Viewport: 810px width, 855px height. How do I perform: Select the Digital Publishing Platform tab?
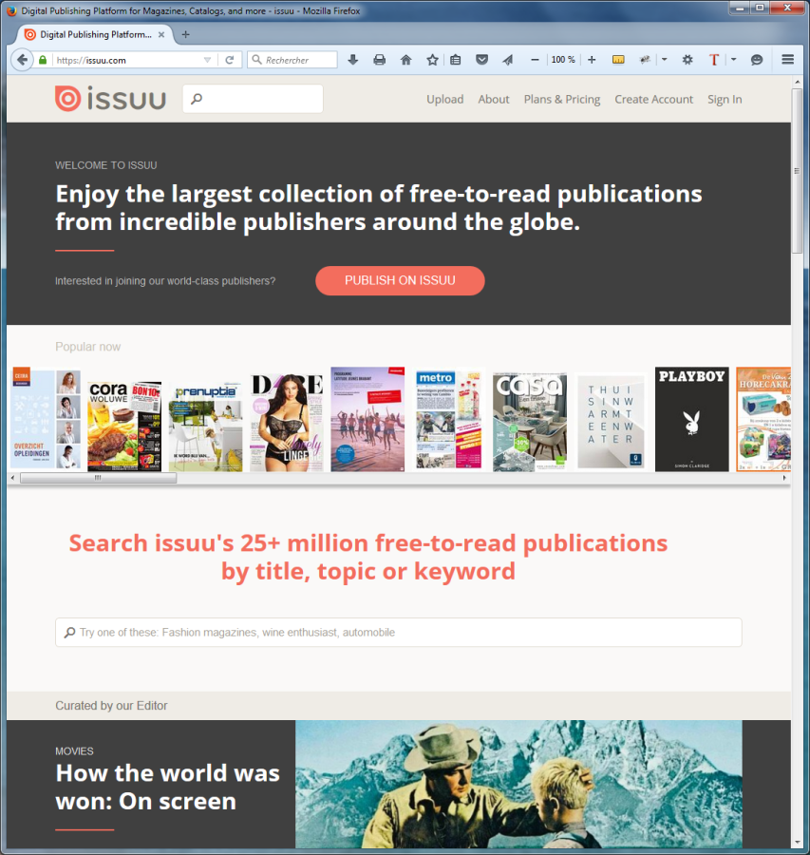pyautogui.click(x=95, y=34)
